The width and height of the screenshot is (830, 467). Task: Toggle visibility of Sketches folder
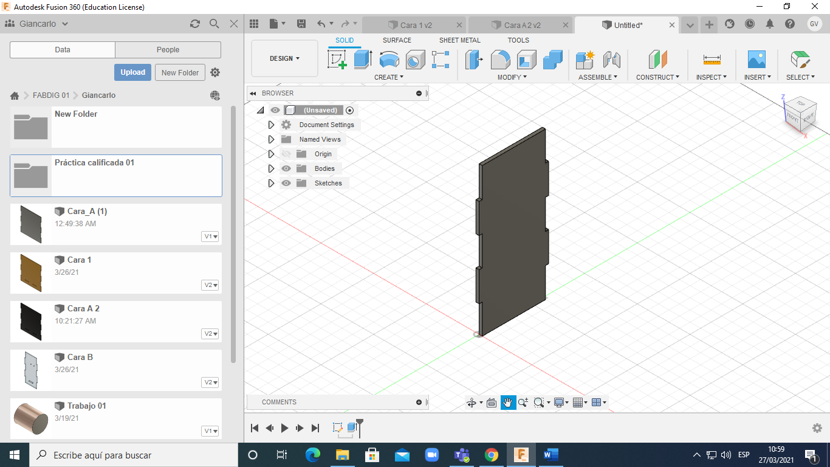coord(286,183)
